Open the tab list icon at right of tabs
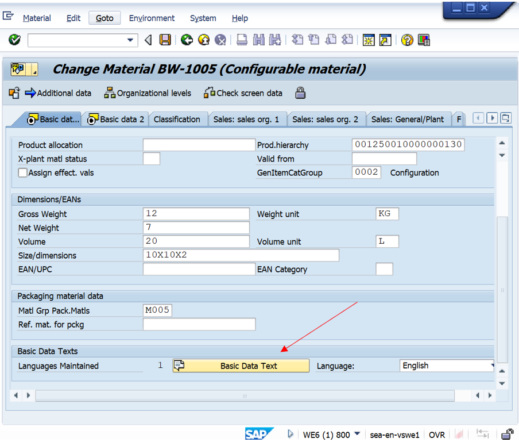 (506, 118)
